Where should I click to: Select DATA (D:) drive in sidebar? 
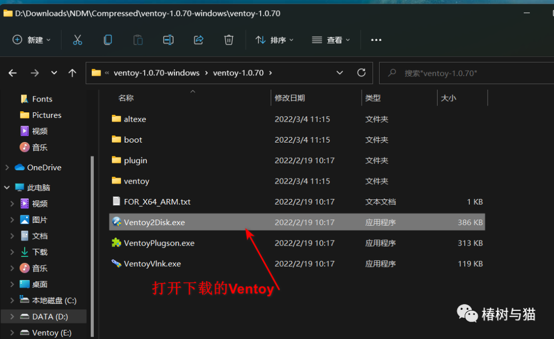pyautogui.click(x=44, y=316)
